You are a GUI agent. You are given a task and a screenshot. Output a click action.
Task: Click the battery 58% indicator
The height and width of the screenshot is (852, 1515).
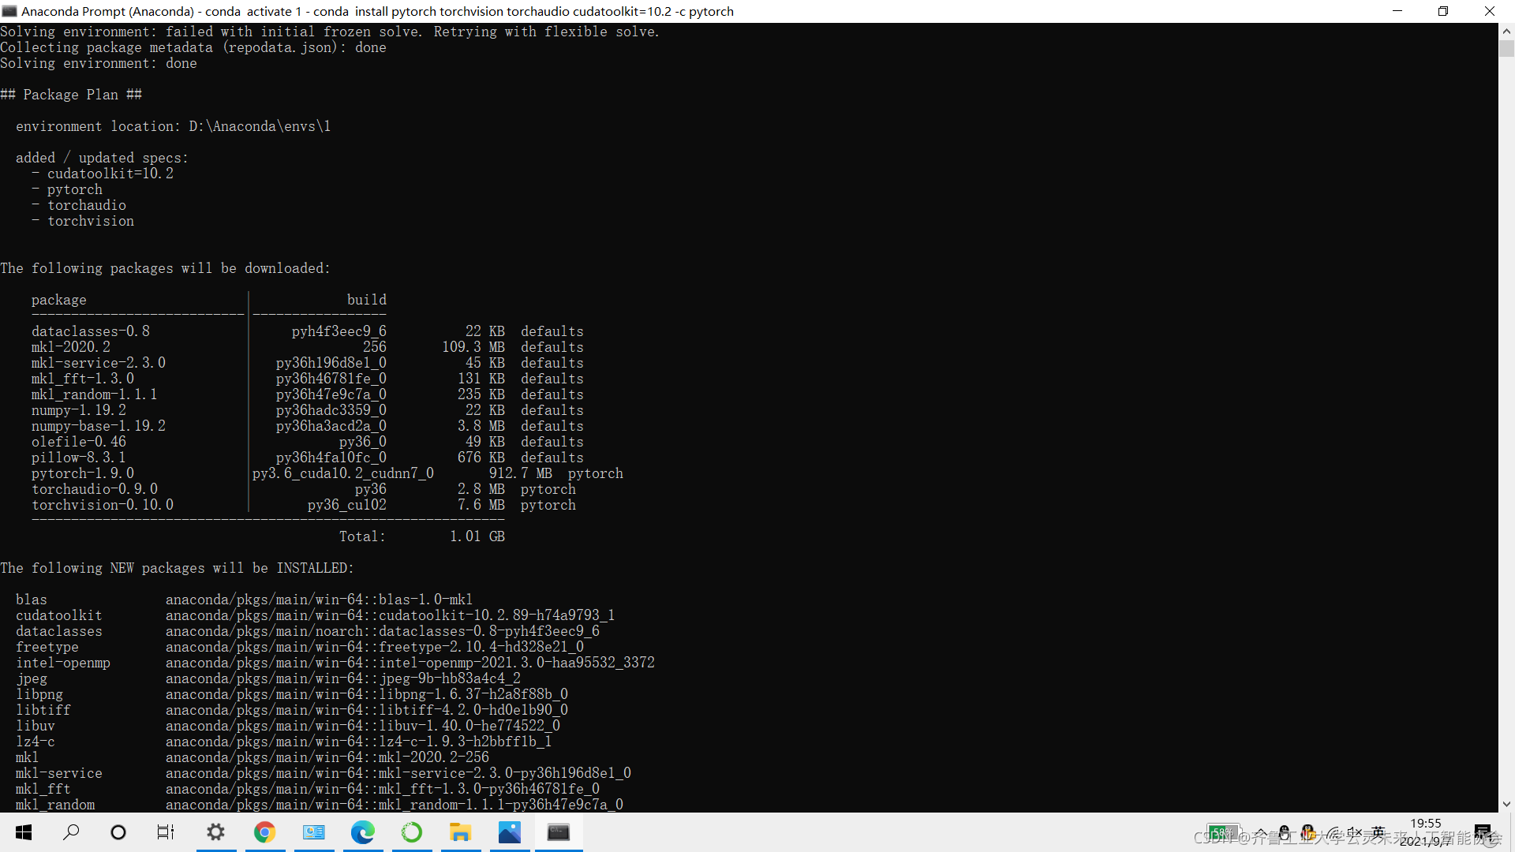point(1222,832)
